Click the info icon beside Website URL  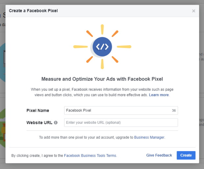click(x=56, y=122)
